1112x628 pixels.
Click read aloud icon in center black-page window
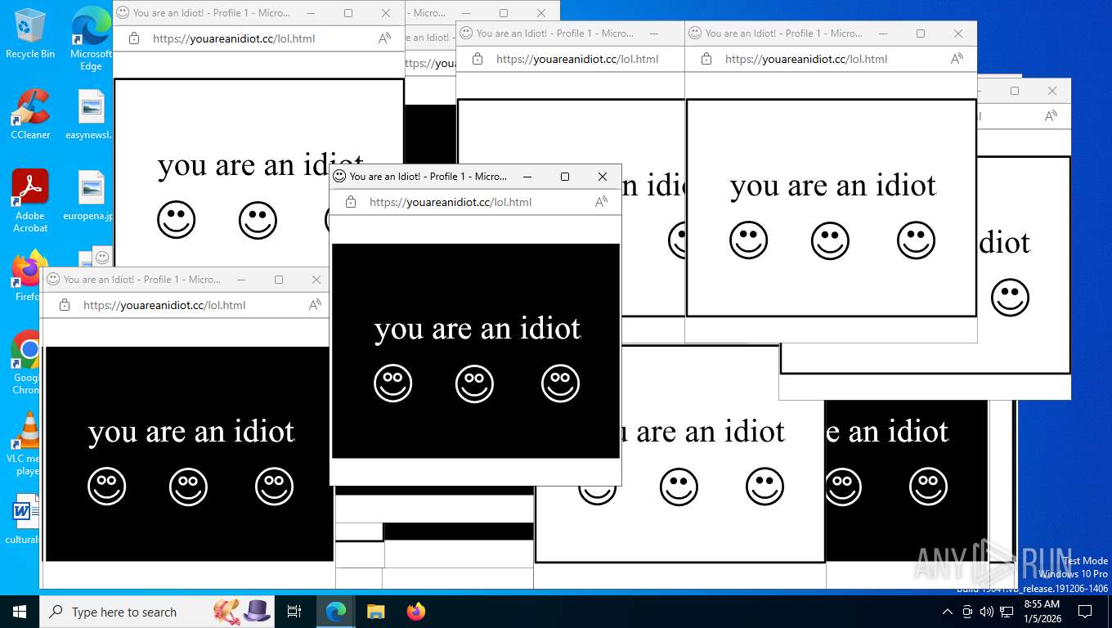602,202
